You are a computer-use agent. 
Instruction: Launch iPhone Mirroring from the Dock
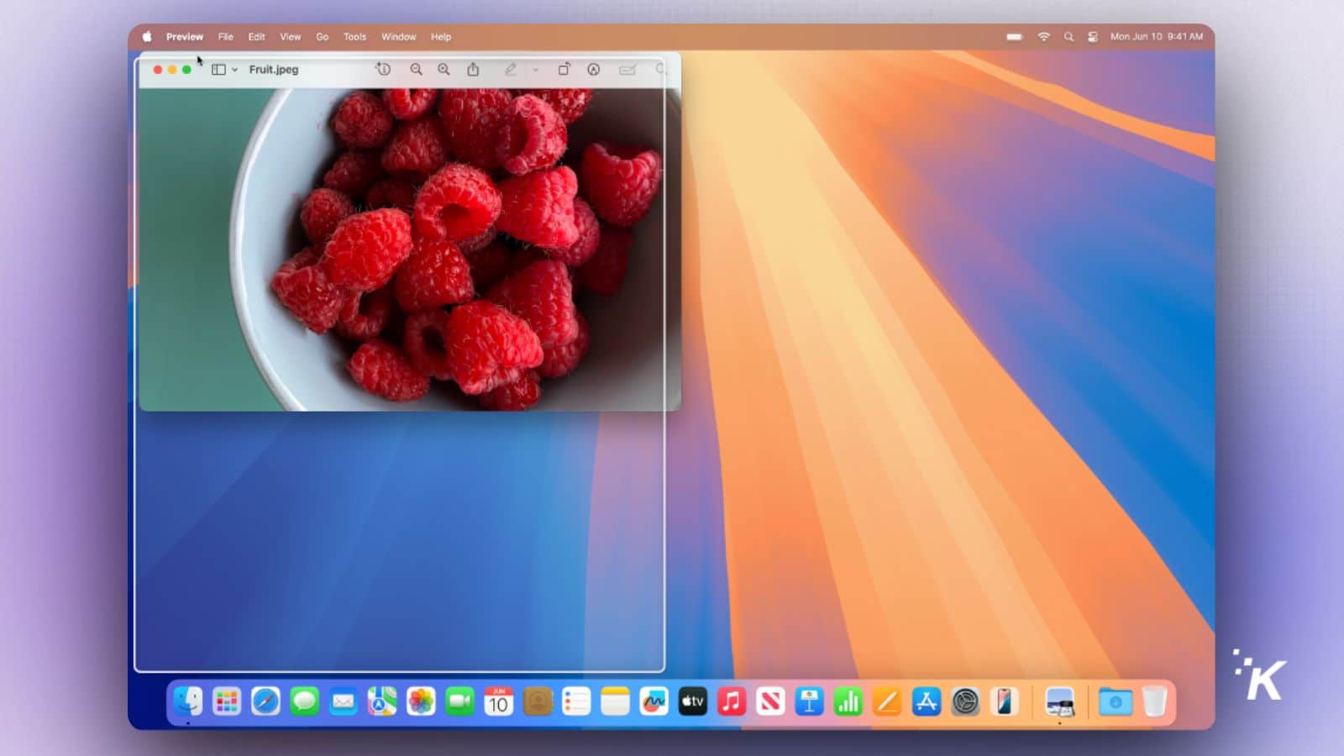[x=1004, y=701]
